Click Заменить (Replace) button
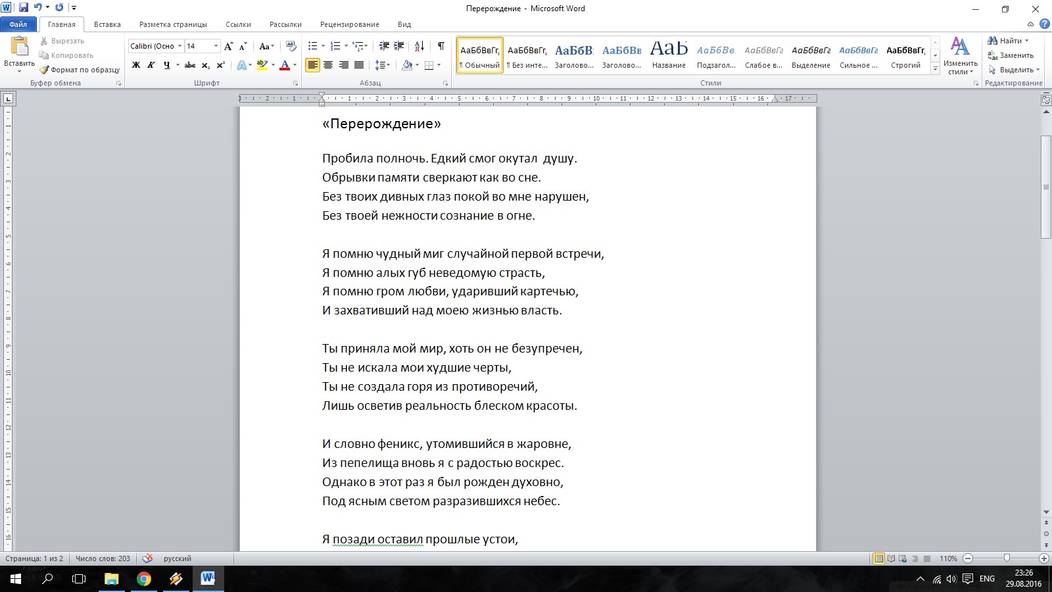The height and width of the screenshot is (592, 1052). [x=1011, y=55]
